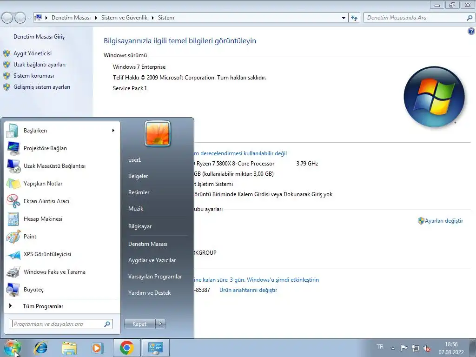Open Aygıtlar ve Yazıcılar
The height and width of the screenshot is (357, 476).
tap(152, 260)
